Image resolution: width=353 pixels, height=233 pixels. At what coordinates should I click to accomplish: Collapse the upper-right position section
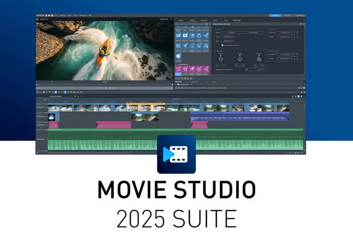coord(269,29)
